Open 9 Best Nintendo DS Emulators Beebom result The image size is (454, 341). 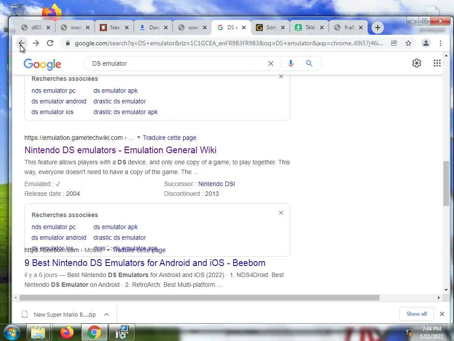(x=145, y=263)
